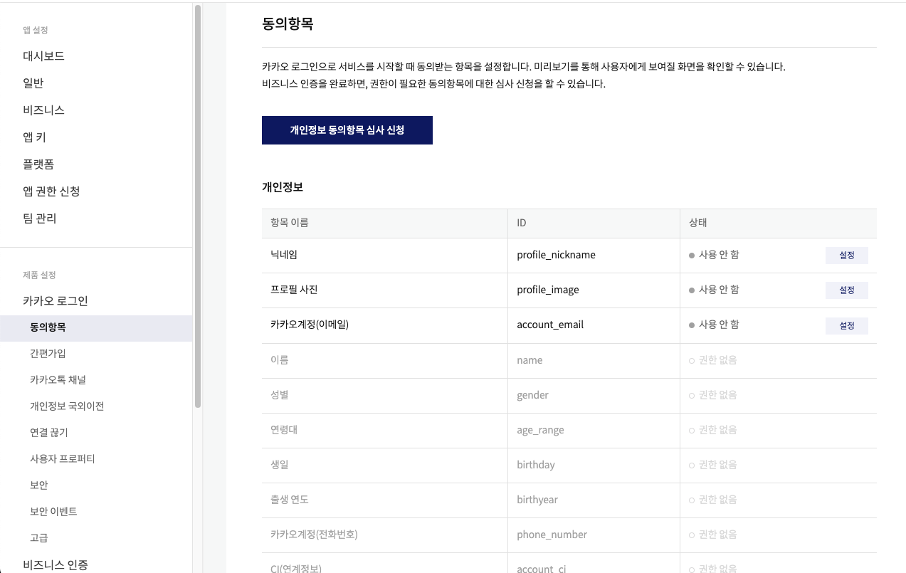Viewport: 906px width, 573px height.
Task: Open 고급 submenu item
Action: coord(39,538)
